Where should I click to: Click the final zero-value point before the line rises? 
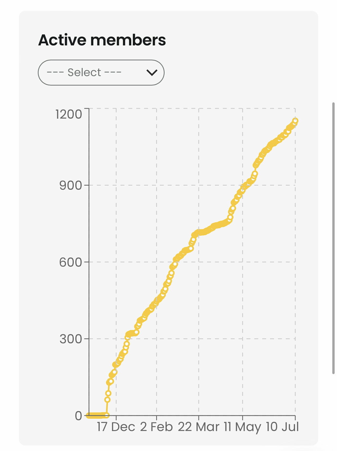pos(107,415)
